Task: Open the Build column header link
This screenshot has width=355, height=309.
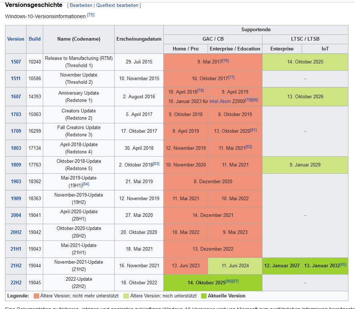Action: [34, 39]
